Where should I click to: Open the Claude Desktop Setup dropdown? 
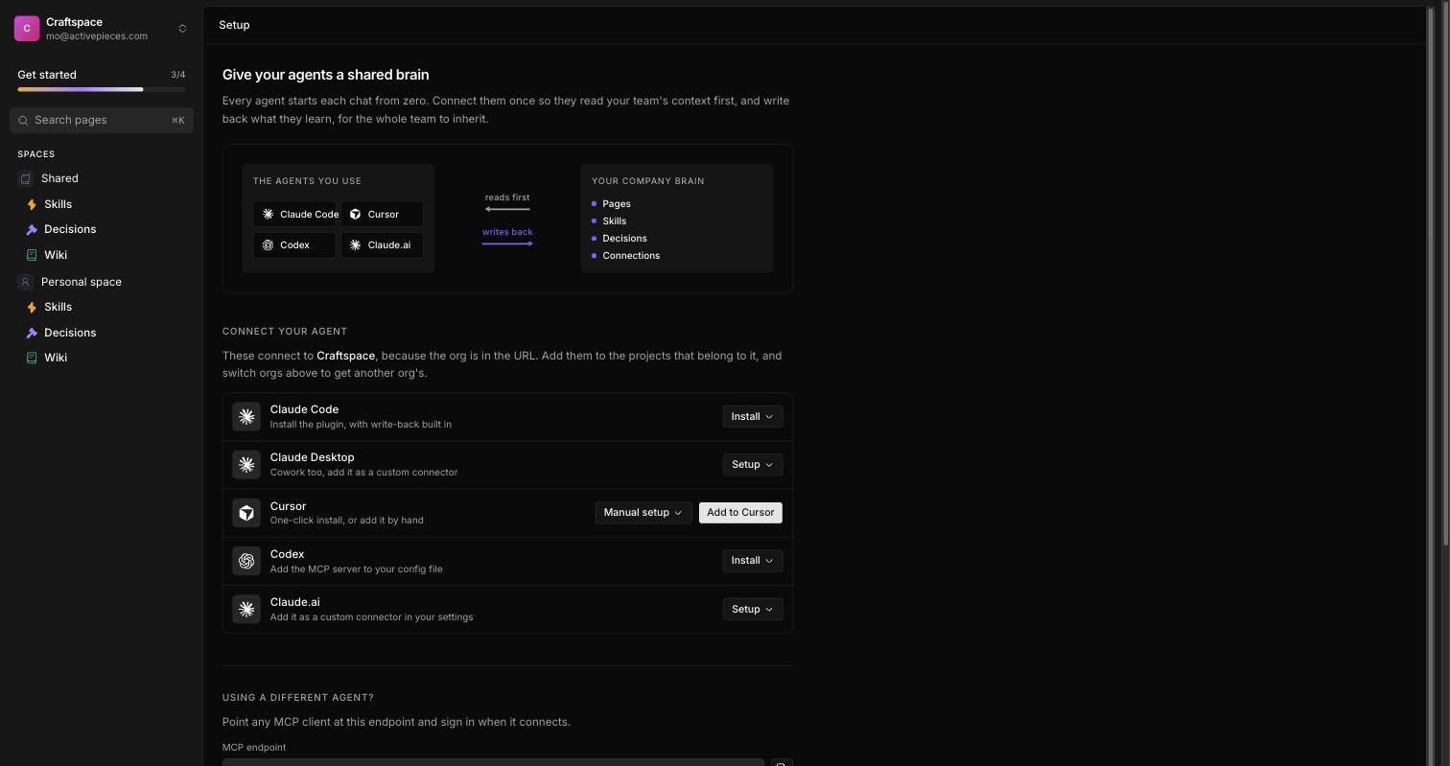(x=753, y=464)
